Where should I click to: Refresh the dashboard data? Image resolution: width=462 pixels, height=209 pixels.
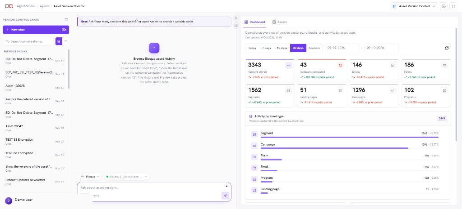tap(447, 48)
